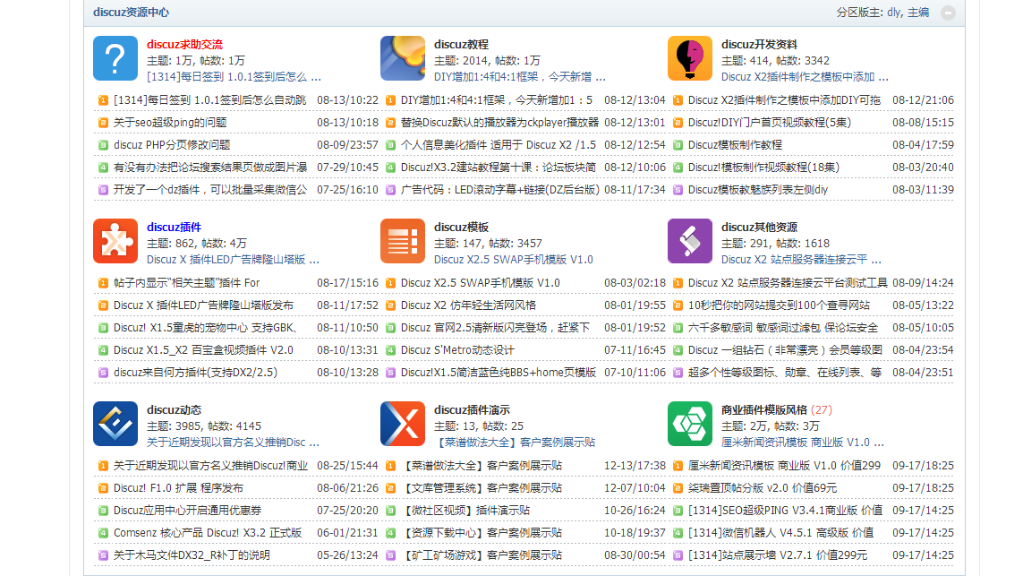1023x576 pixels.
Task: Click rank 1 badge beside 帖子内显示相关主题插件
Action: point(103,283)
